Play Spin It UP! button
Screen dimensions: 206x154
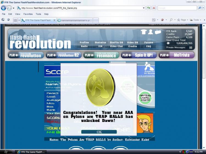[x=139, y=55]
